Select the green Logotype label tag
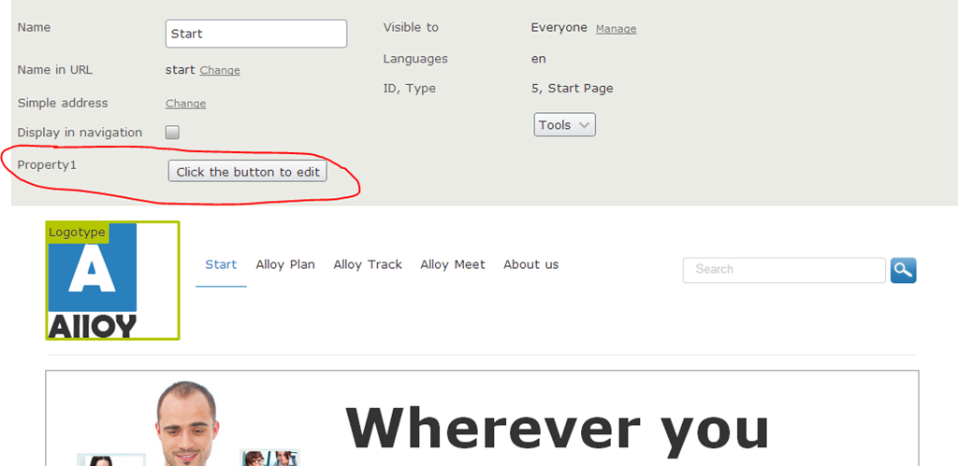The height and width of the screenshot is (466, 958). 77,233
